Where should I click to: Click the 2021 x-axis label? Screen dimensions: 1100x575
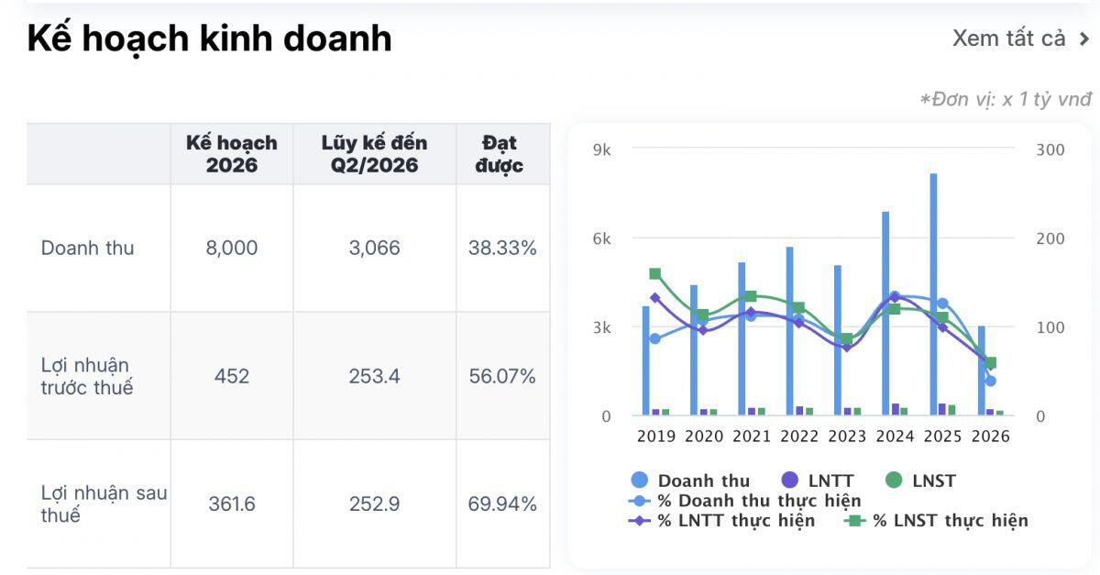752,437
